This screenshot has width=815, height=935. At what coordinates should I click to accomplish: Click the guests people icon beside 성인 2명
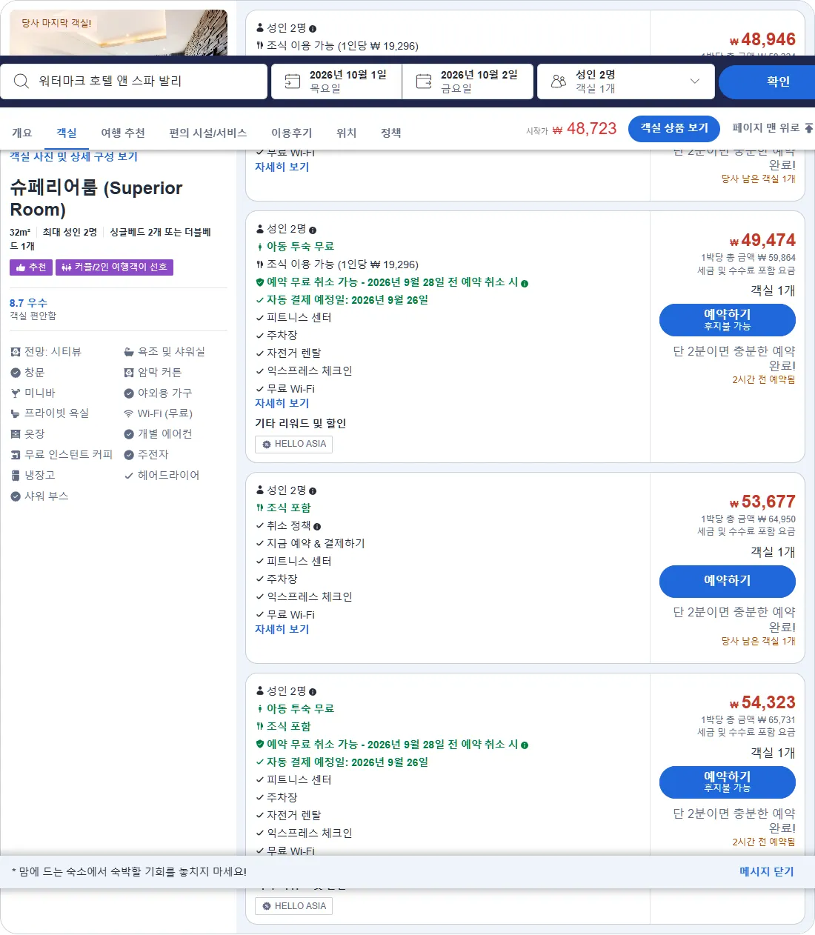coord(559,81)
